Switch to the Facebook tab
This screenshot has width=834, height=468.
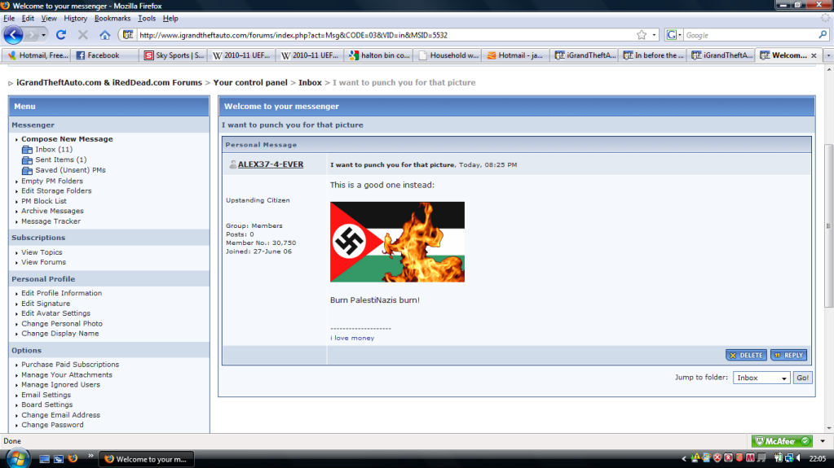(104, 55)
